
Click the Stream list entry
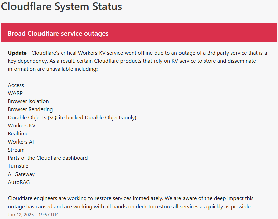16,150
